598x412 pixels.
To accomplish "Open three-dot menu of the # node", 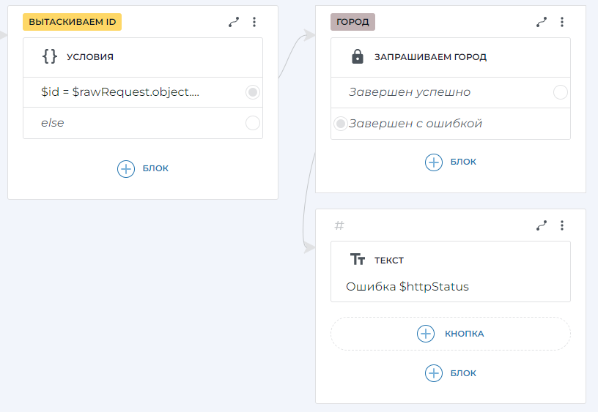I will (562, 225).
